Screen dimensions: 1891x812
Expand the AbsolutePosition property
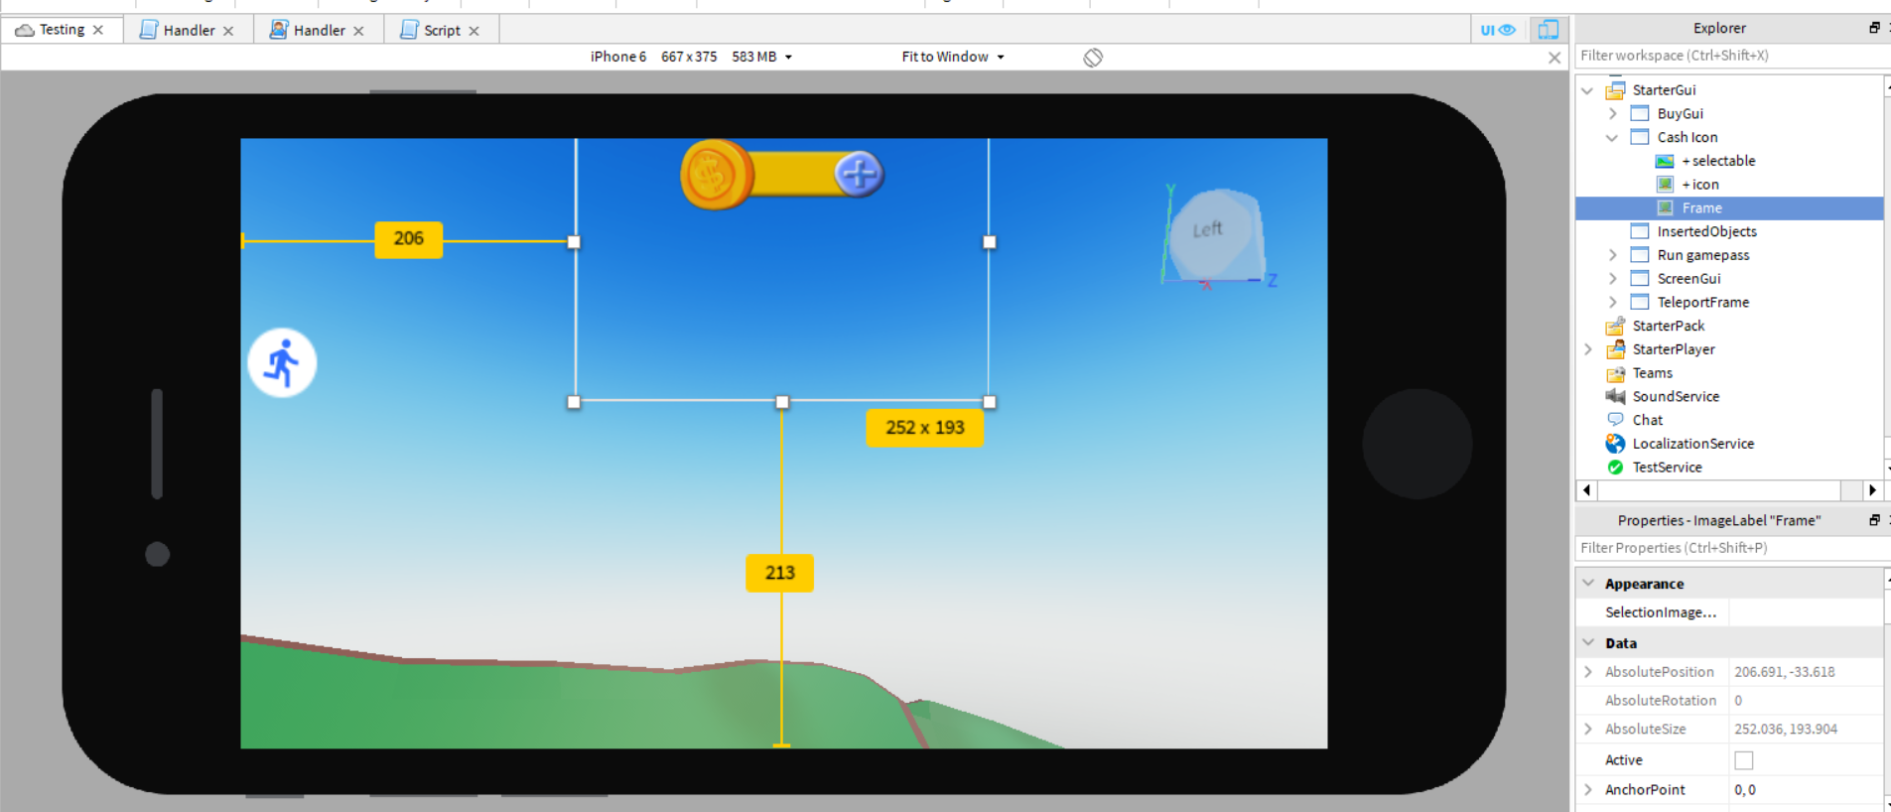click(x=1588, y=672)
